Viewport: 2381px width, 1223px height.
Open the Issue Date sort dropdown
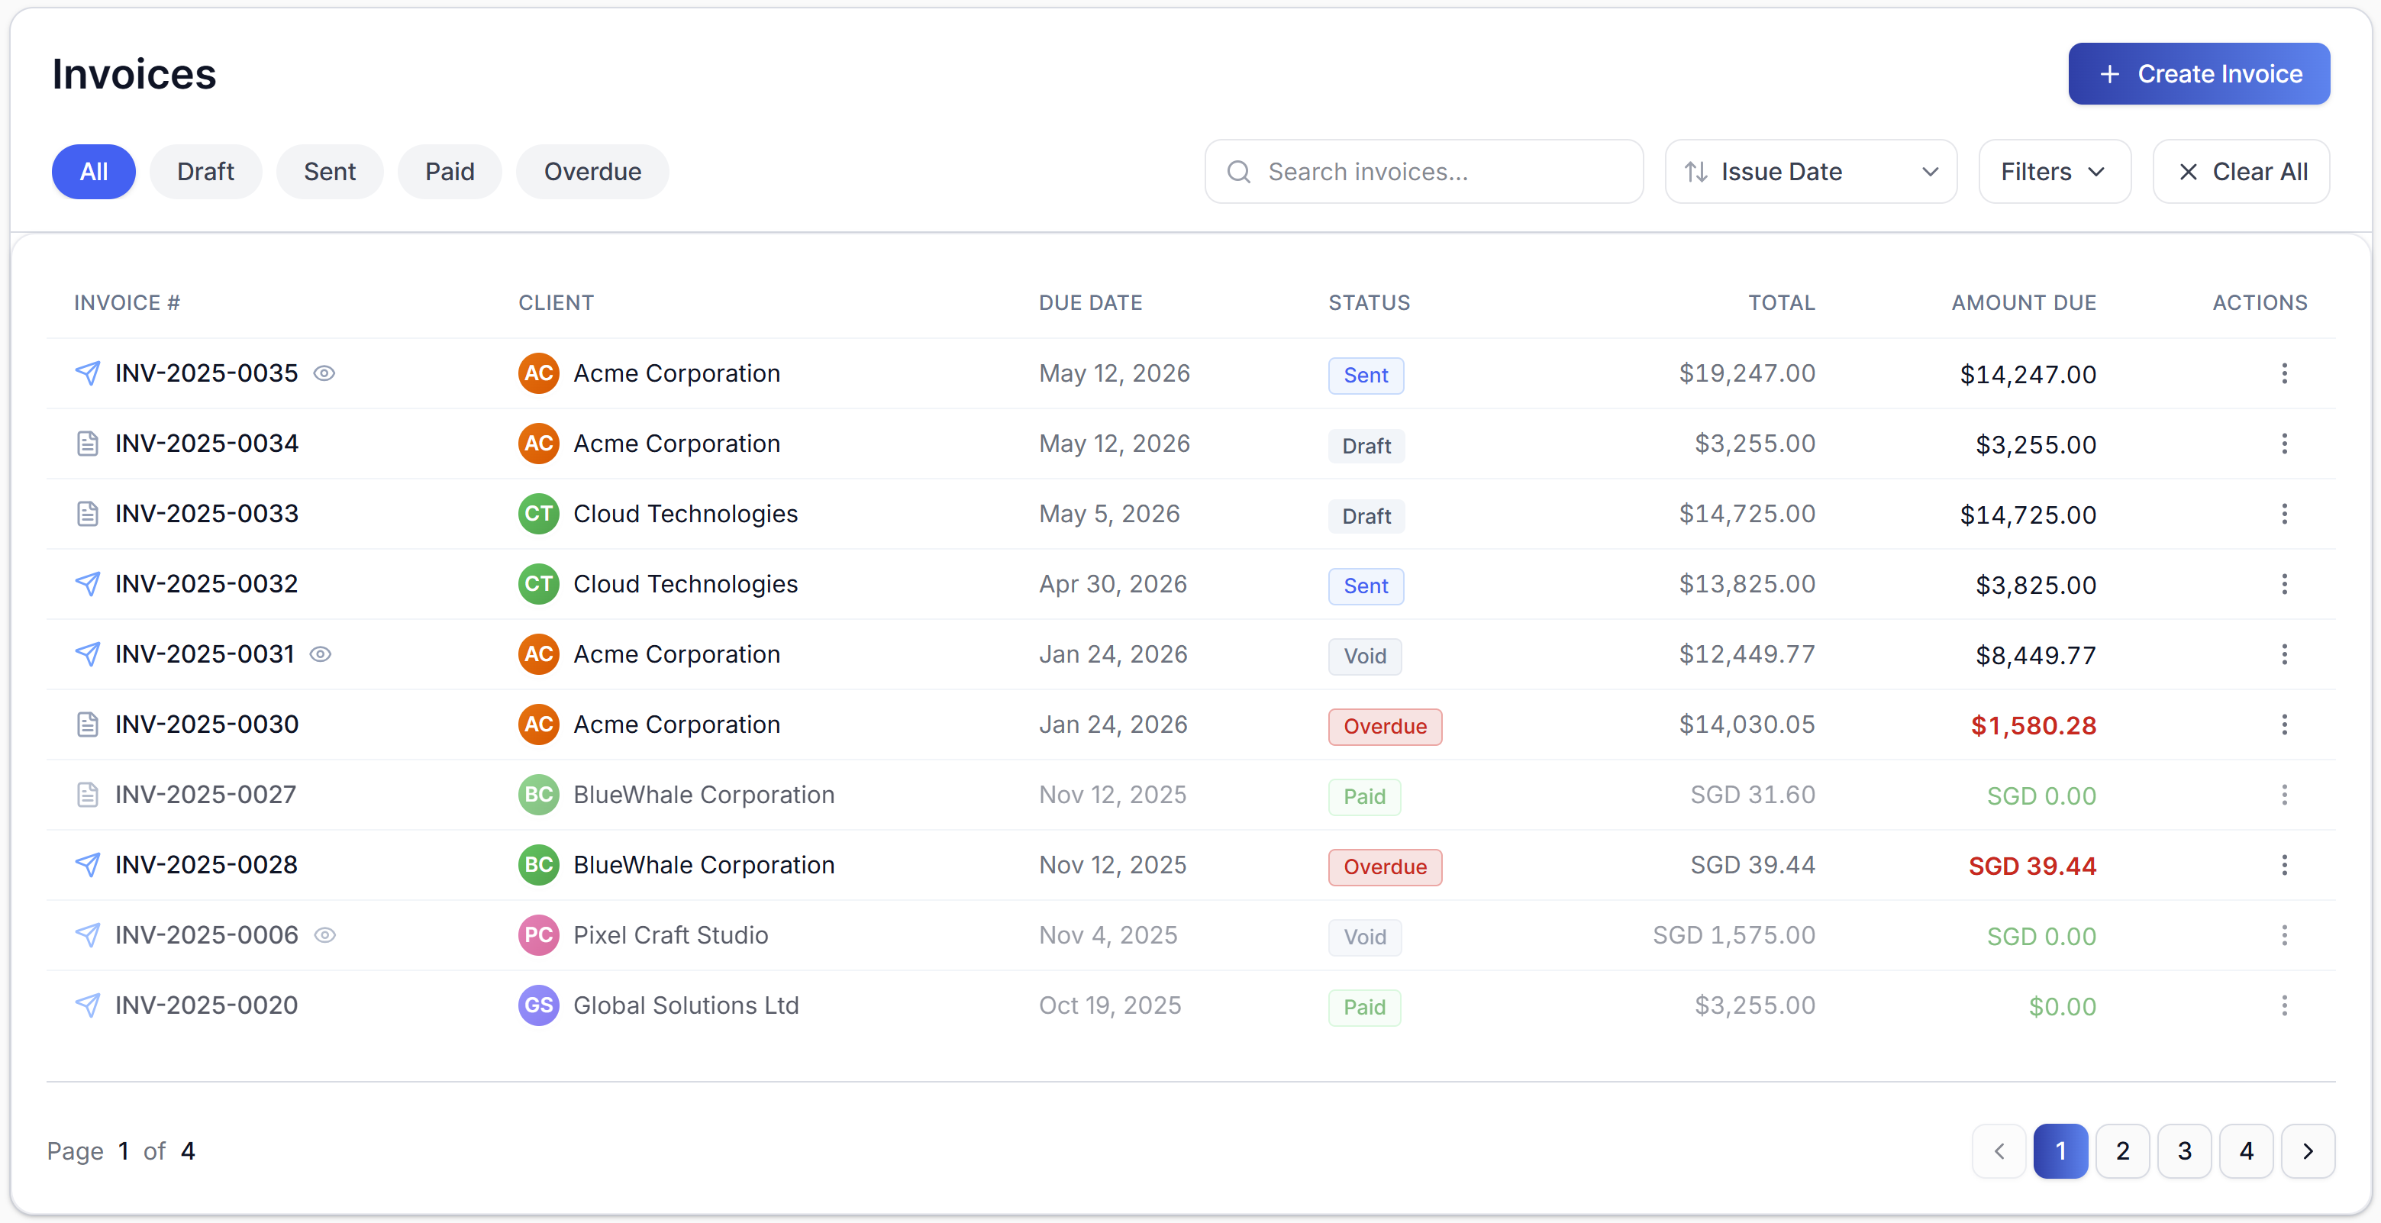coord(1811,172)
